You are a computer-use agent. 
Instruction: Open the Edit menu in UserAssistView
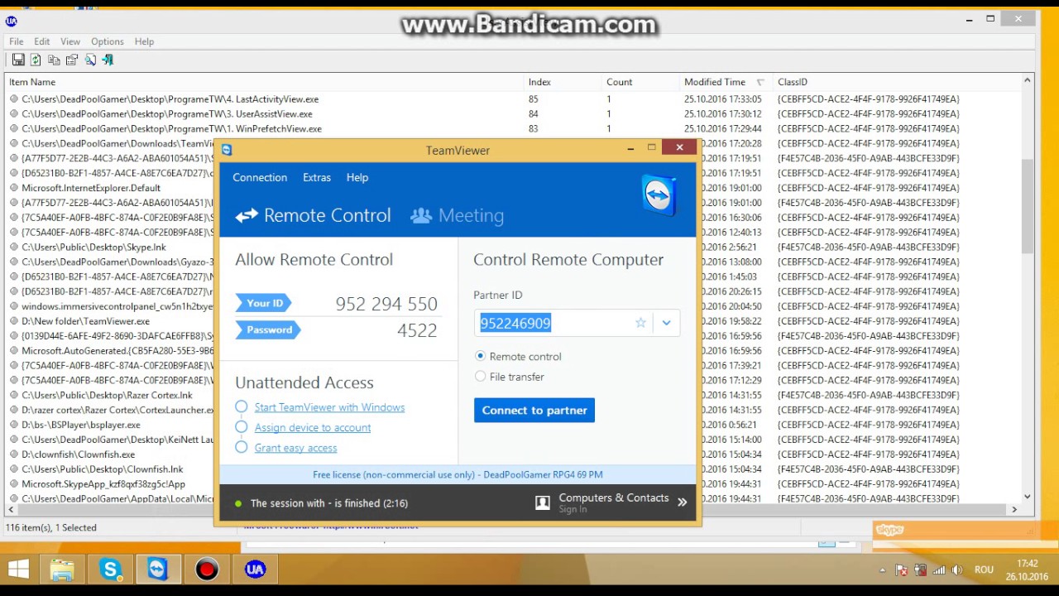[42, 41]
